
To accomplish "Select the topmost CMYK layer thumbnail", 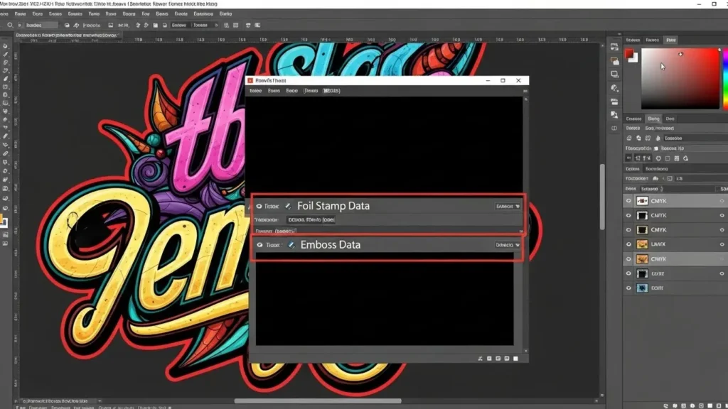I will [642, 202].
